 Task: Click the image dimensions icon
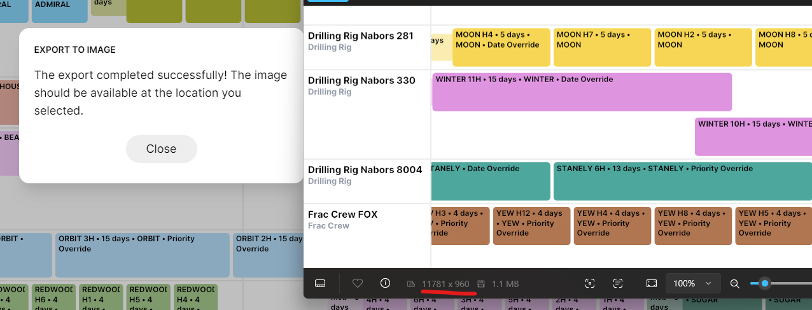point(411,284)
